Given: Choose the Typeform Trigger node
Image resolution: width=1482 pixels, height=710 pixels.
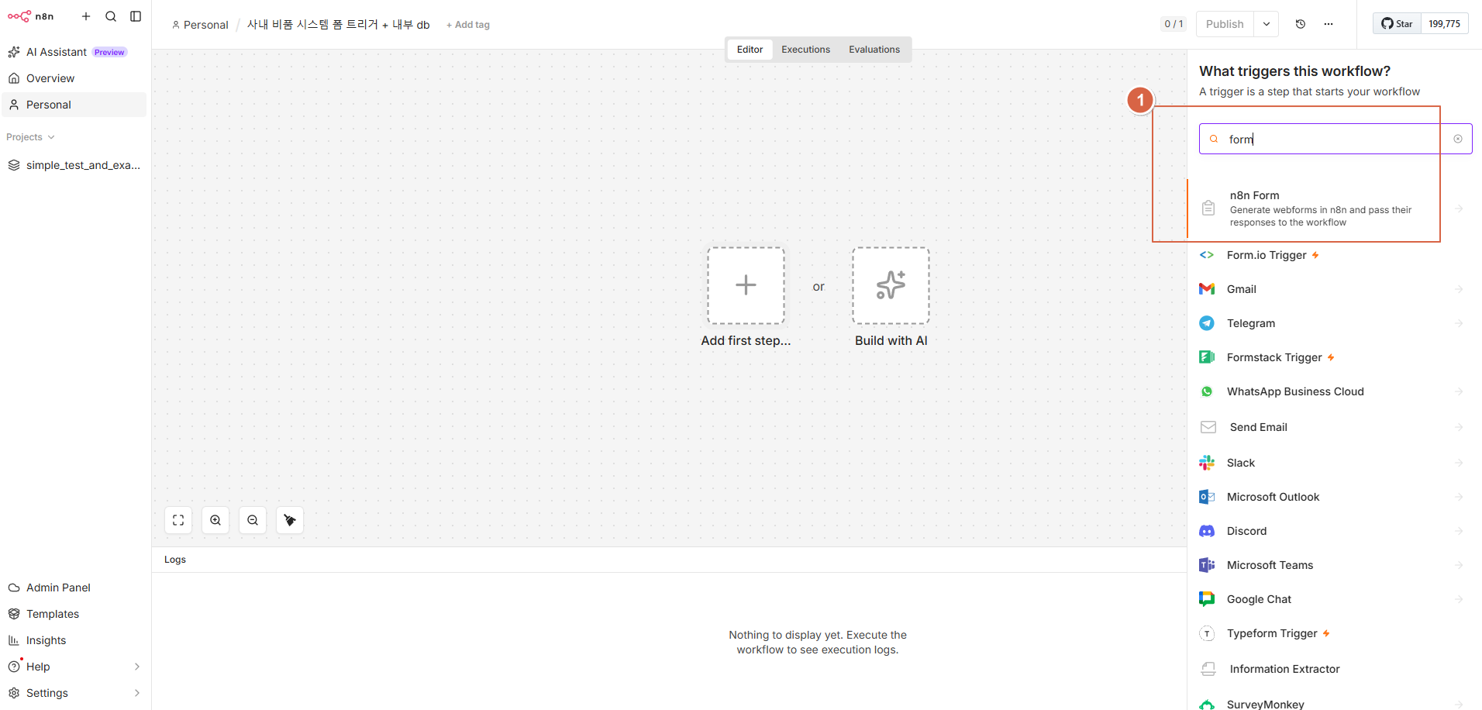Looking at the screenshot, I should 1331,633.
